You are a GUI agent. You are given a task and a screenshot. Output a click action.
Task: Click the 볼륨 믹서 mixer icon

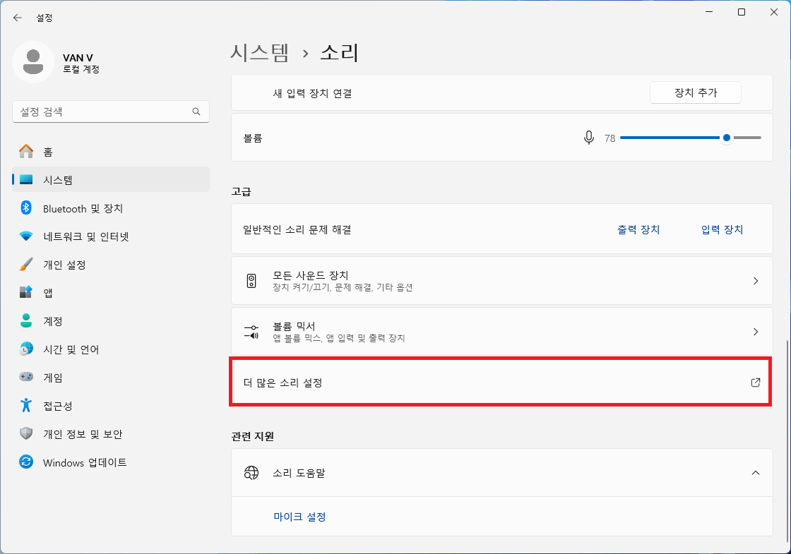click(x=251, y=330)
